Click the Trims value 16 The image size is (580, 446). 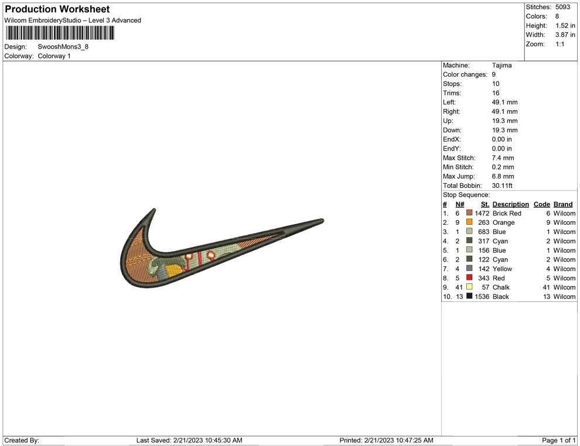pos(496,92)
